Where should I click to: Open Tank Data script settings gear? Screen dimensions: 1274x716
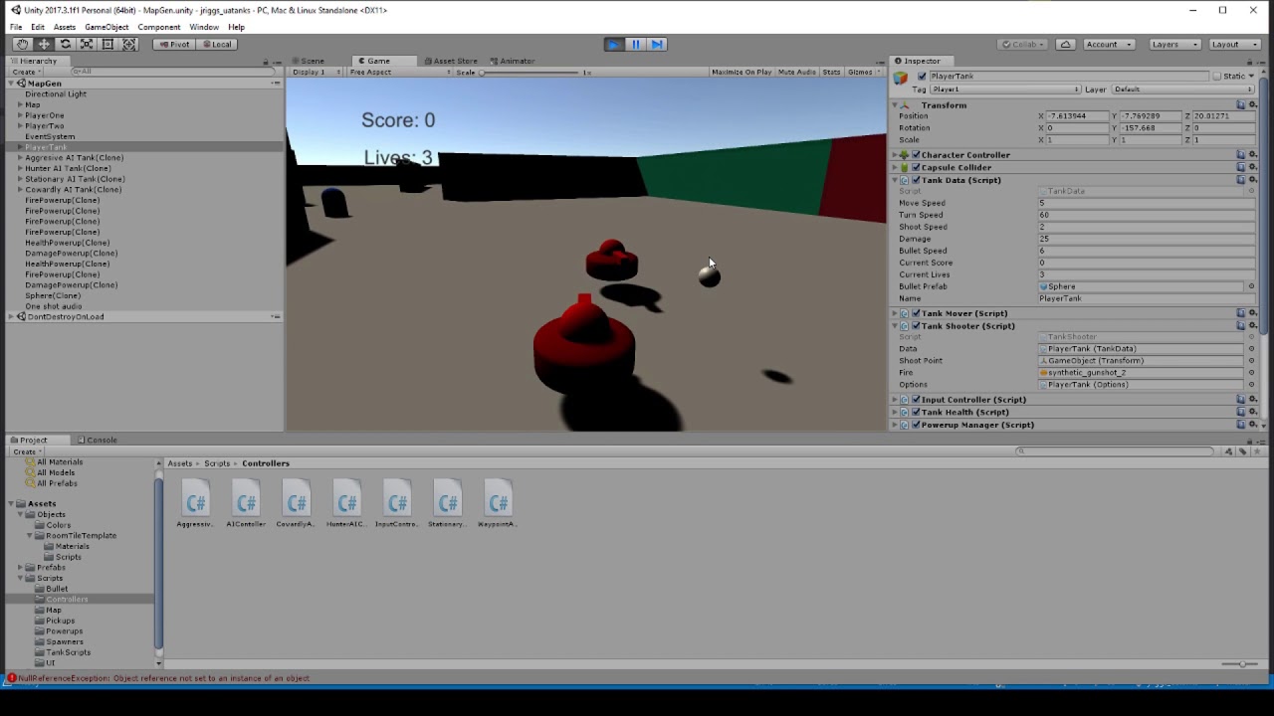pyautogui.click(x=1252, y=180)
